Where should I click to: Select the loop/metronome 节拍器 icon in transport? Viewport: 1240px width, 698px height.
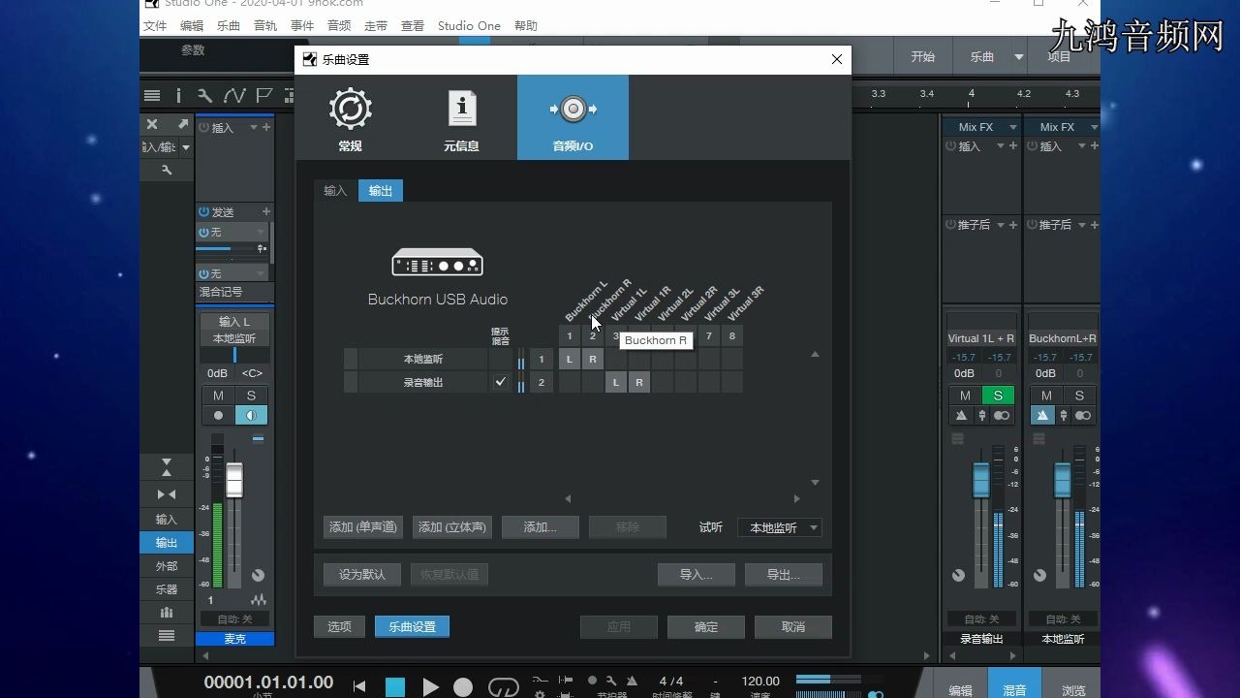(x=632, y=680)
